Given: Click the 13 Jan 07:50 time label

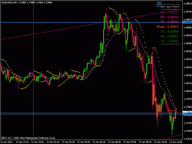Looking at the screenshot, I should (130, 142).
